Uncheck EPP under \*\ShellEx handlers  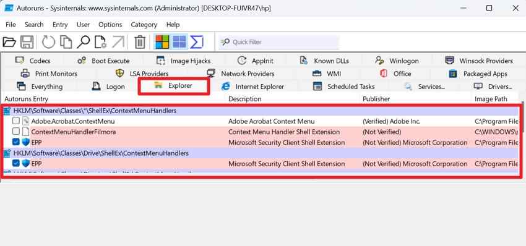pyautogui.click(x=15, y=142)
